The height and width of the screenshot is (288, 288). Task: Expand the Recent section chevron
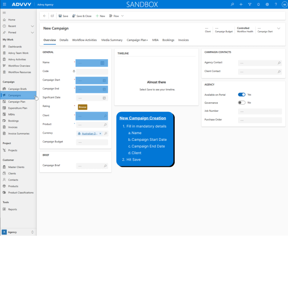pos(32,26)
